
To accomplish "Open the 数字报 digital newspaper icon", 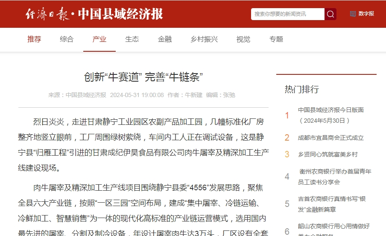I will click(x=353, y=14).
